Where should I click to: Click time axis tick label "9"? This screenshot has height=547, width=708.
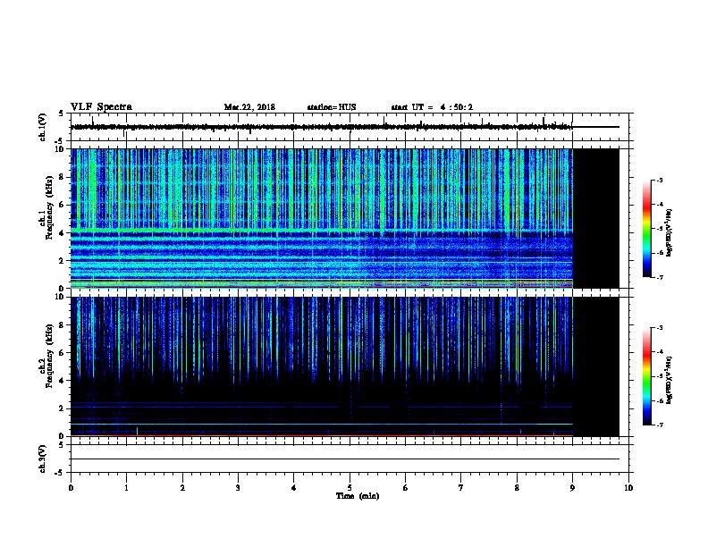pos(572,487)
